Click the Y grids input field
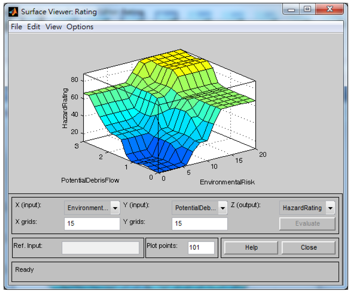This screenshot has width=352, height=294. coord(199,223)
